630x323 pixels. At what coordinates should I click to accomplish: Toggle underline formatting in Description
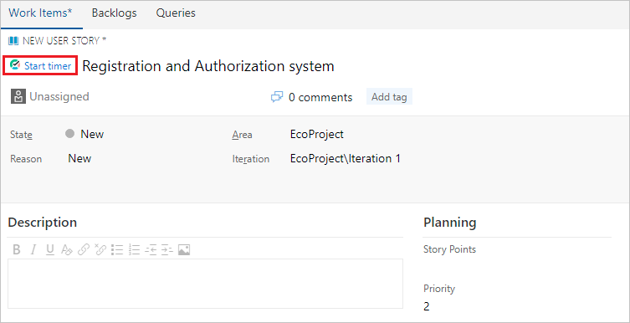point(50,250)
